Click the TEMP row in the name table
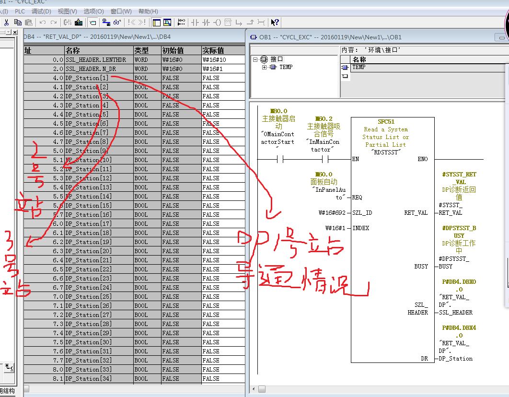The height and width of the screenshot is (397, 509). click(428, 67)
